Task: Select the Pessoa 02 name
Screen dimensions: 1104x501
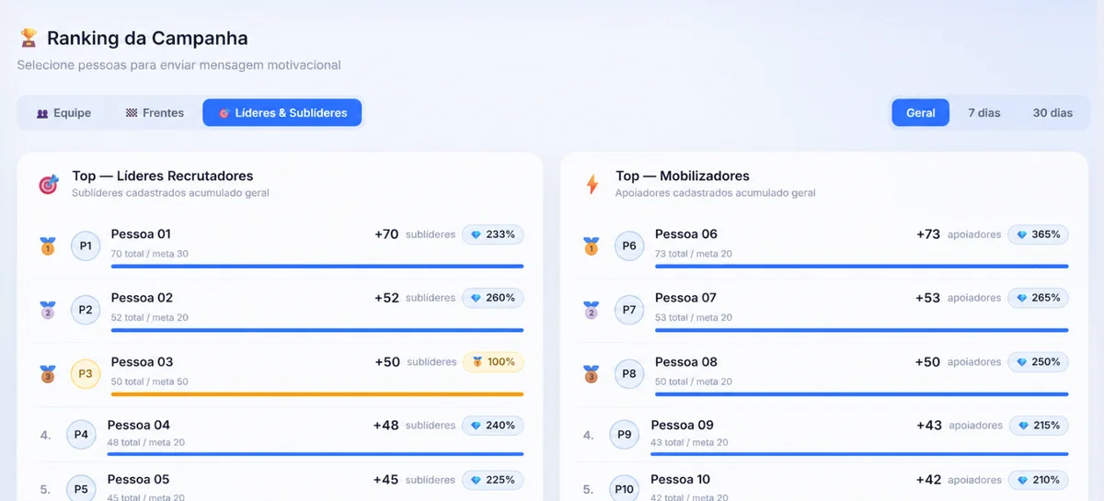Action: [x=142, y=298]
